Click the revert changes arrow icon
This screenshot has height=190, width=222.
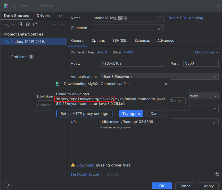click(217, 174)
